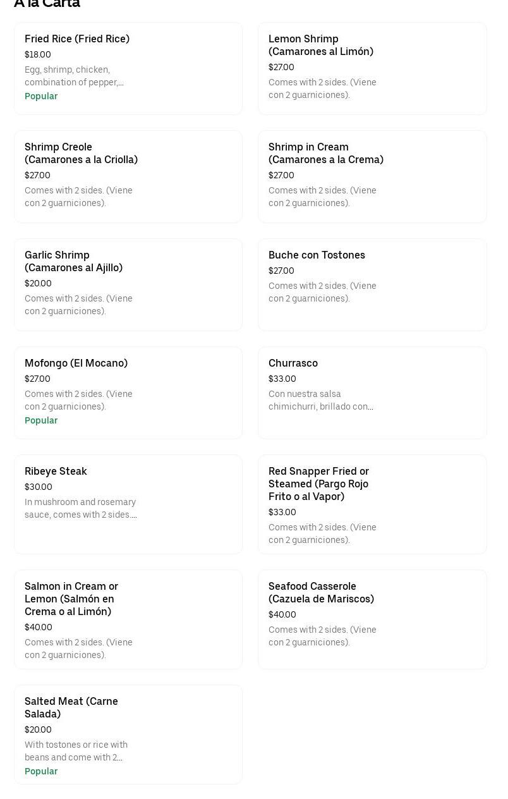The image size is (508, 799).
Task: Click the Popular tag under Fried Rice
Action: coord(41,97)
